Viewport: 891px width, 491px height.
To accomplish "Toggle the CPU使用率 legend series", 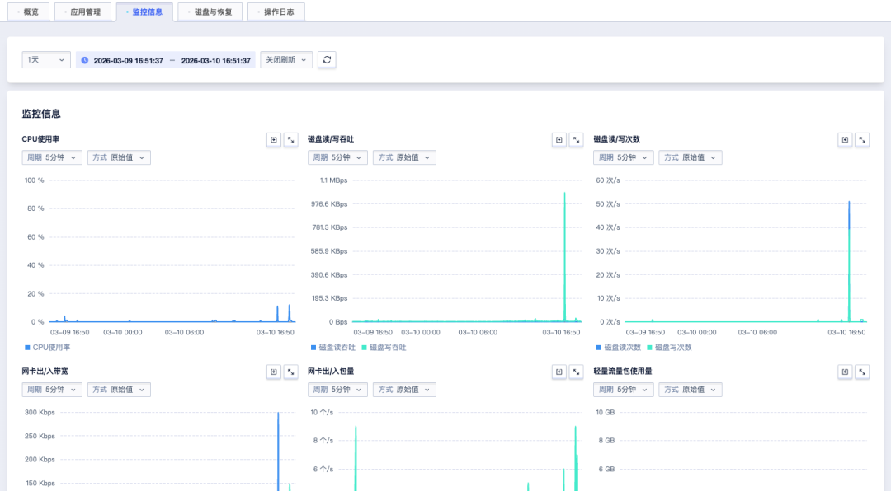I will tap(47, 348).
